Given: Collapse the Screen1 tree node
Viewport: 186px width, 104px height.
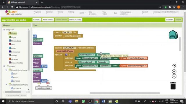Looking at the screenshot, I should point(4,66).
